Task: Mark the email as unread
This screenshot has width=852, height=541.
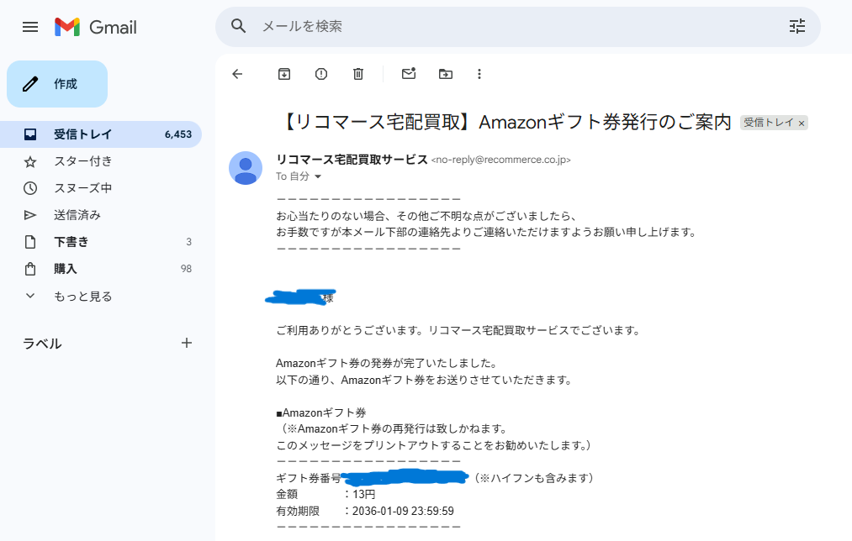Action: coord(409,74)
